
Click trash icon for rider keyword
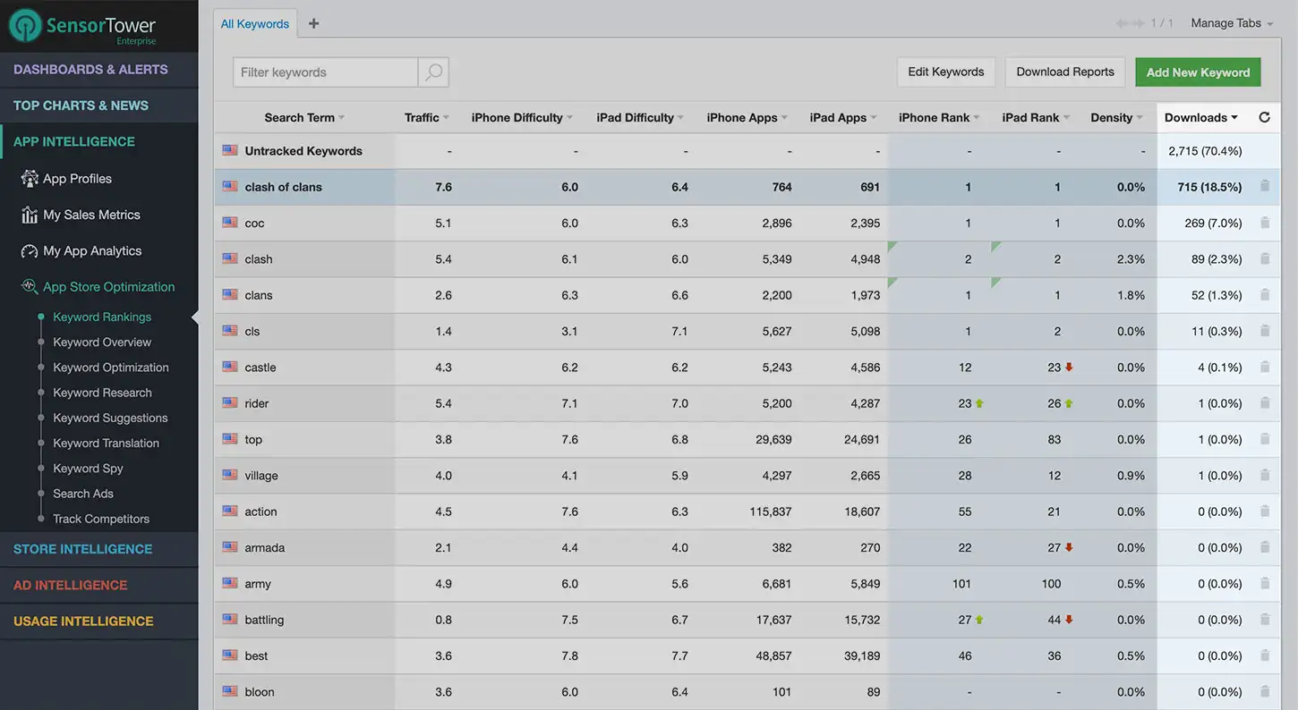tap(1265, 402)
